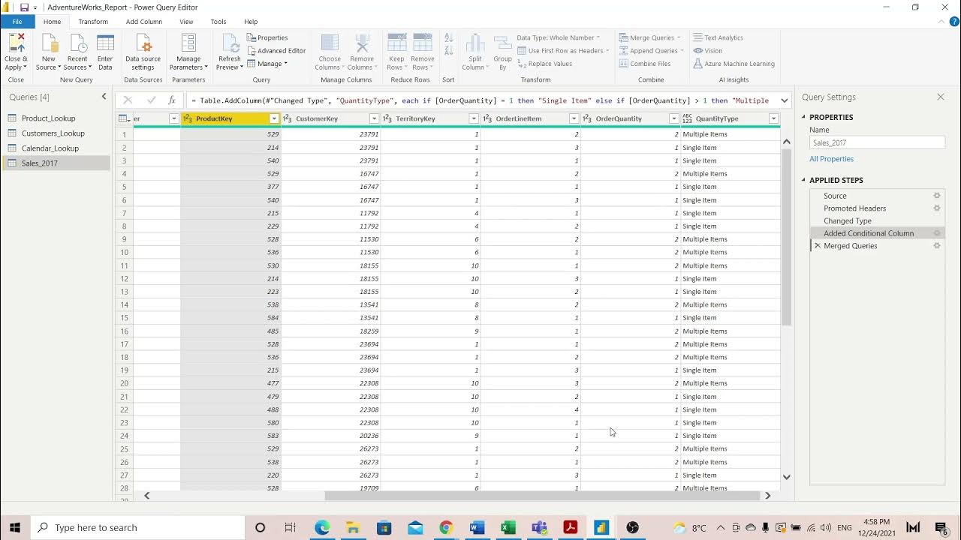Viewport: 961px width, 540px height.
Task: Click the query Name input field
Action: click(x=877, y=142)
